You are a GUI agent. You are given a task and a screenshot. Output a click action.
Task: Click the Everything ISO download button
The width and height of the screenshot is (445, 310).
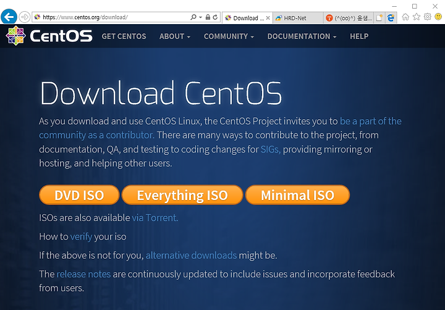click(x=182, y=195)
